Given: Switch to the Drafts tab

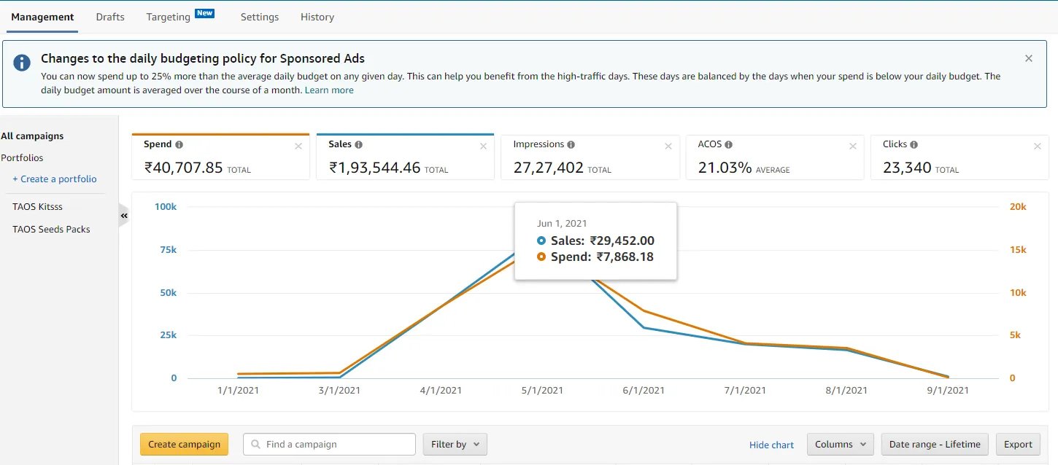Looking at the screenshot, I should pos(110,17).
